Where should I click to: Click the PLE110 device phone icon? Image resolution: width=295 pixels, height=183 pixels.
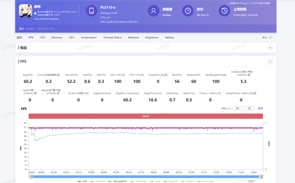tap(91, 11)
